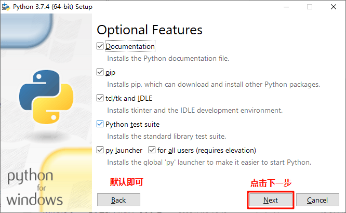Toggle the pip installation checkbox
Viewport: 346px width, 213px height.
100,72
